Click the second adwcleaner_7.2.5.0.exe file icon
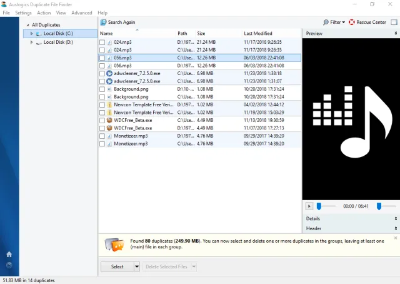This screenshot has width=400, height=284. pyautogui.click(x=109, y=81)
